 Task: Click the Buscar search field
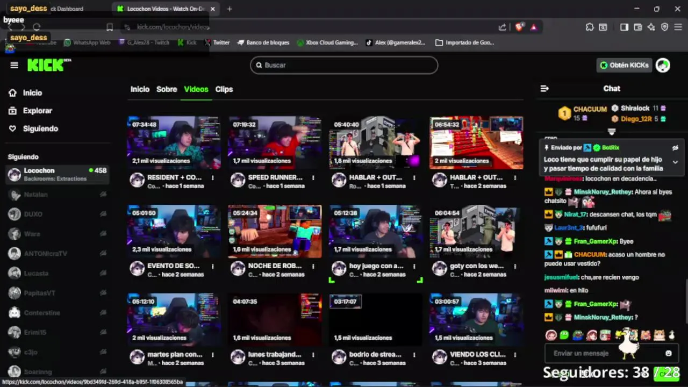344,65
